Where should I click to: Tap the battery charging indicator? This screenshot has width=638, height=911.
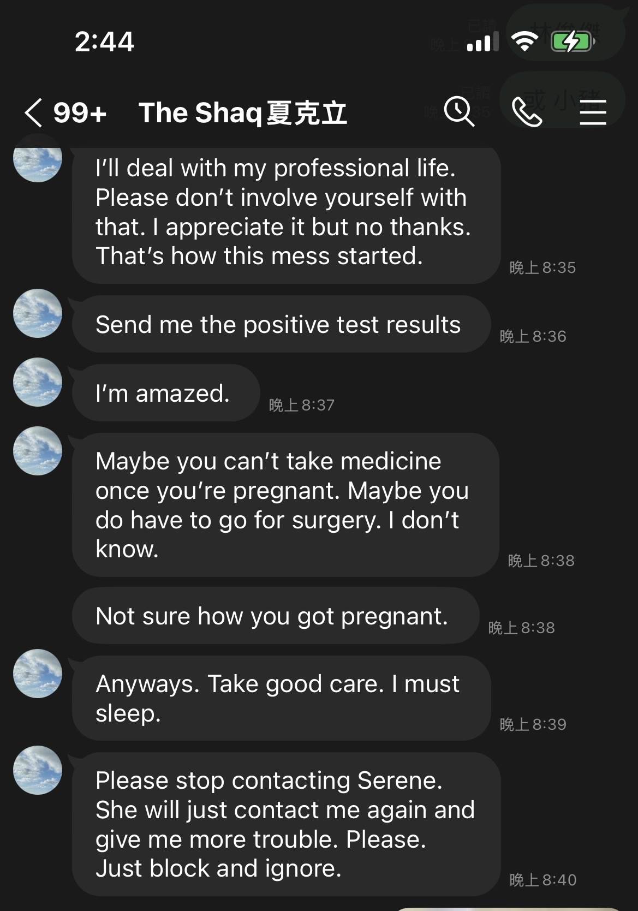pyautogui.click(x=572, y=41)
